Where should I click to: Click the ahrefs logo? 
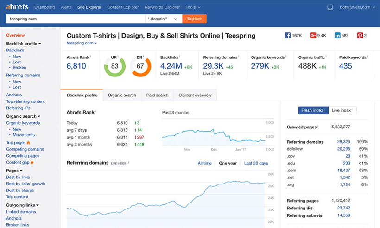(17, 7)
